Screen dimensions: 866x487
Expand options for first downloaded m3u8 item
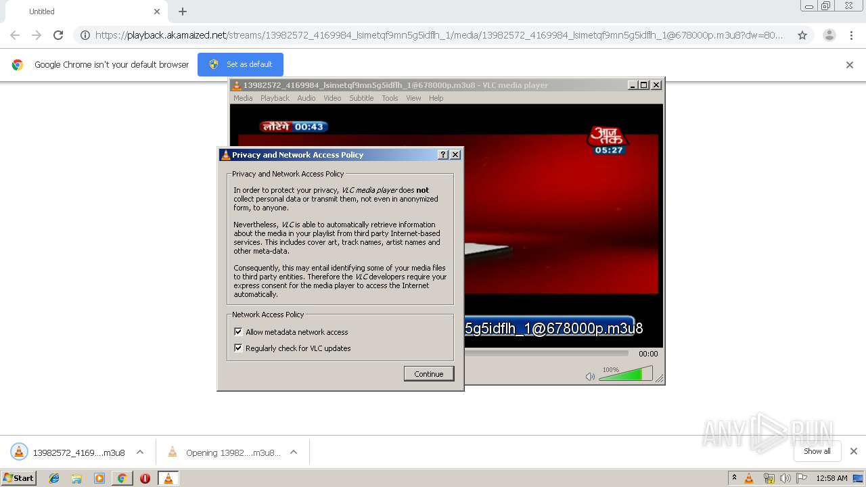(x=140, y=453)
